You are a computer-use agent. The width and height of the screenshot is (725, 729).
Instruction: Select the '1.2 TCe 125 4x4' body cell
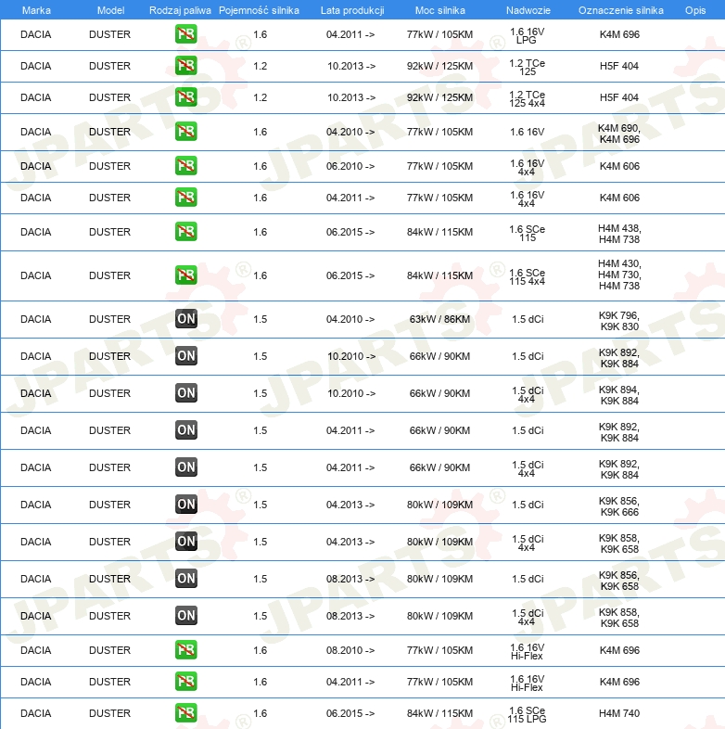click(x=527, y=99)
